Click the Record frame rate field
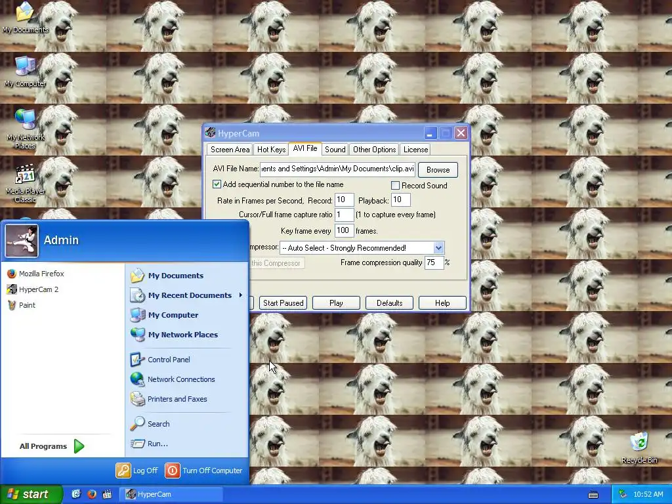The width and height of the screenshot is (672, 504). pos(344,199)
